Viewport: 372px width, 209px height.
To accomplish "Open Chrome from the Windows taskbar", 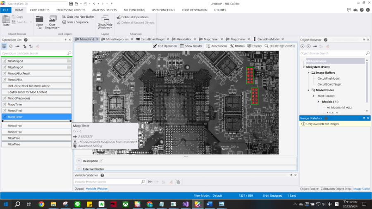I will pyautogui.click(x=41, y=204).
